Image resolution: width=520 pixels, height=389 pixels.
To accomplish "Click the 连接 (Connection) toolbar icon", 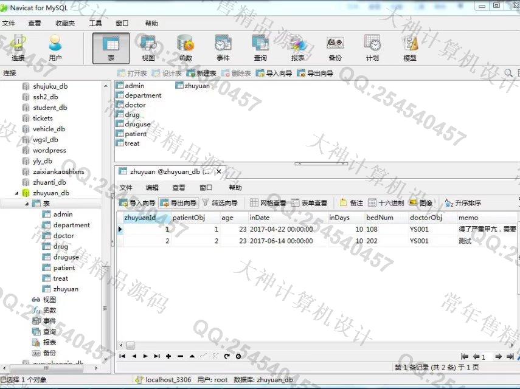I will (x=18, y=48).
